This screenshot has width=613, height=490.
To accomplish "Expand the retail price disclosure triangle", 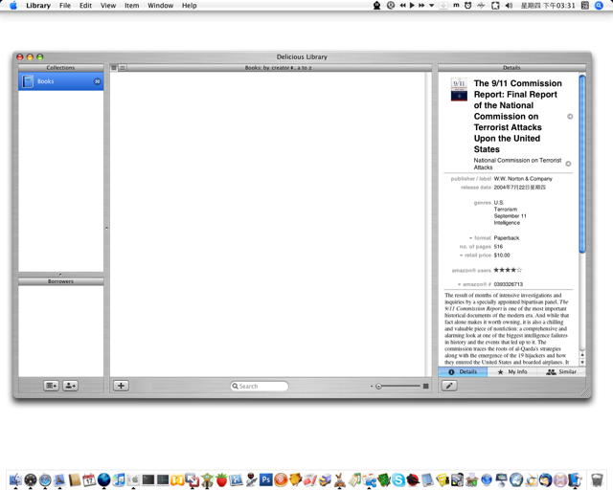I will click(462, 256).
